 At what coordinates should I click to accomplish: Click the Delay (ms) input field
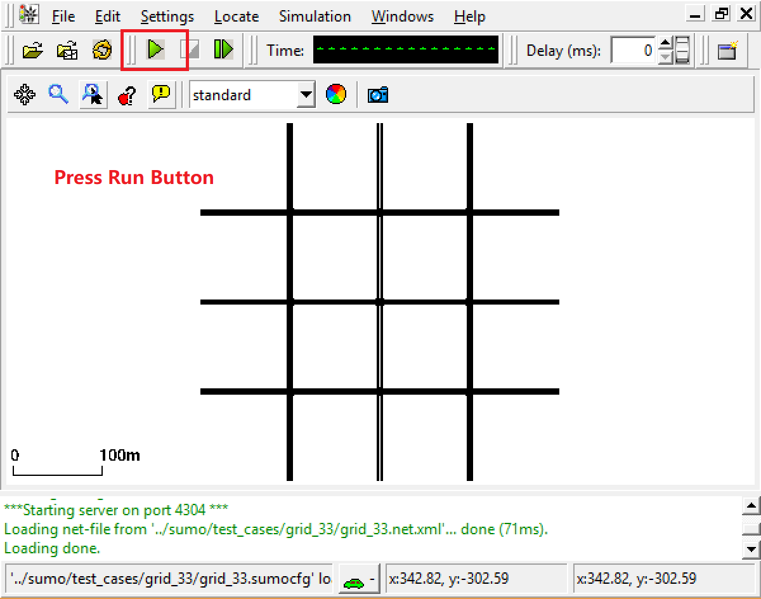coord(634,50)
